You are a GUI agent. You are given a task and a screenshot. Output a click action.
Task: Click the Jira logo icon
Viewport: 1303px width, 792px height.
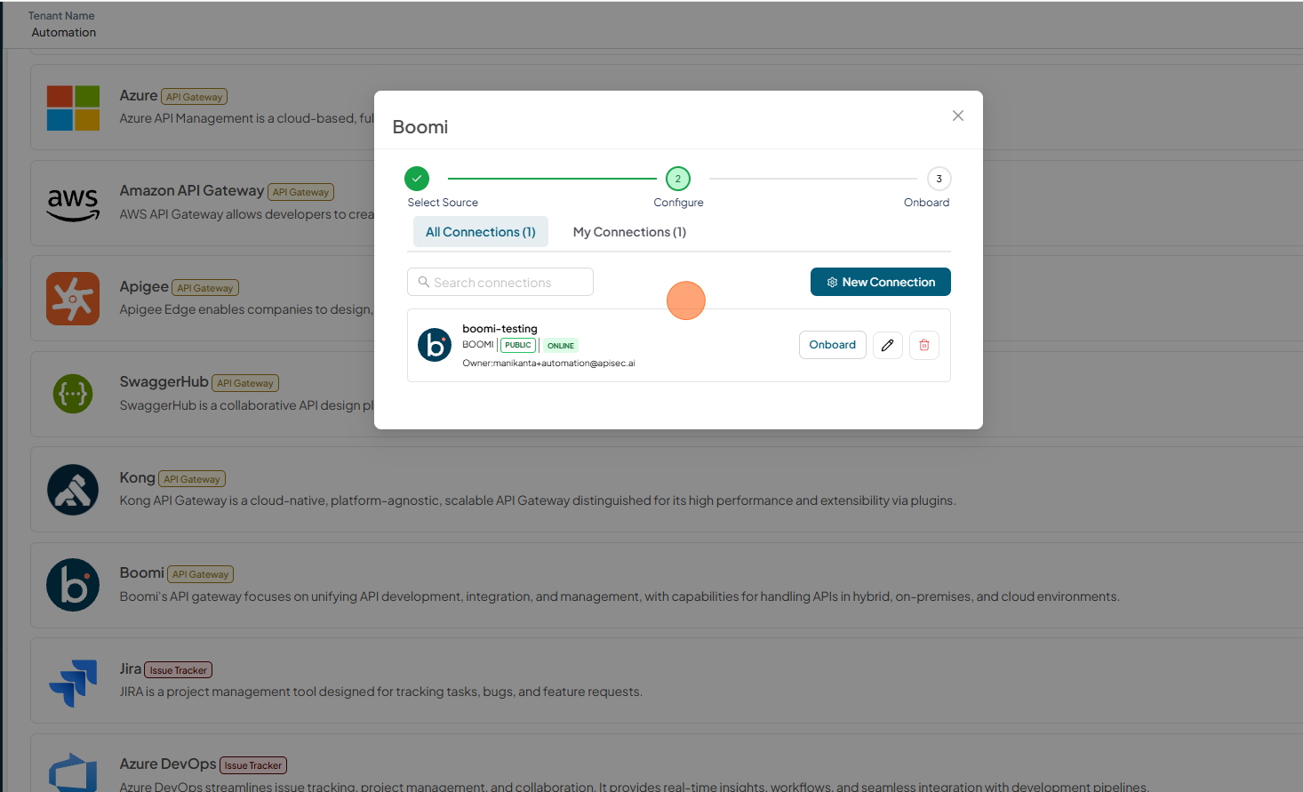(73, 682)
